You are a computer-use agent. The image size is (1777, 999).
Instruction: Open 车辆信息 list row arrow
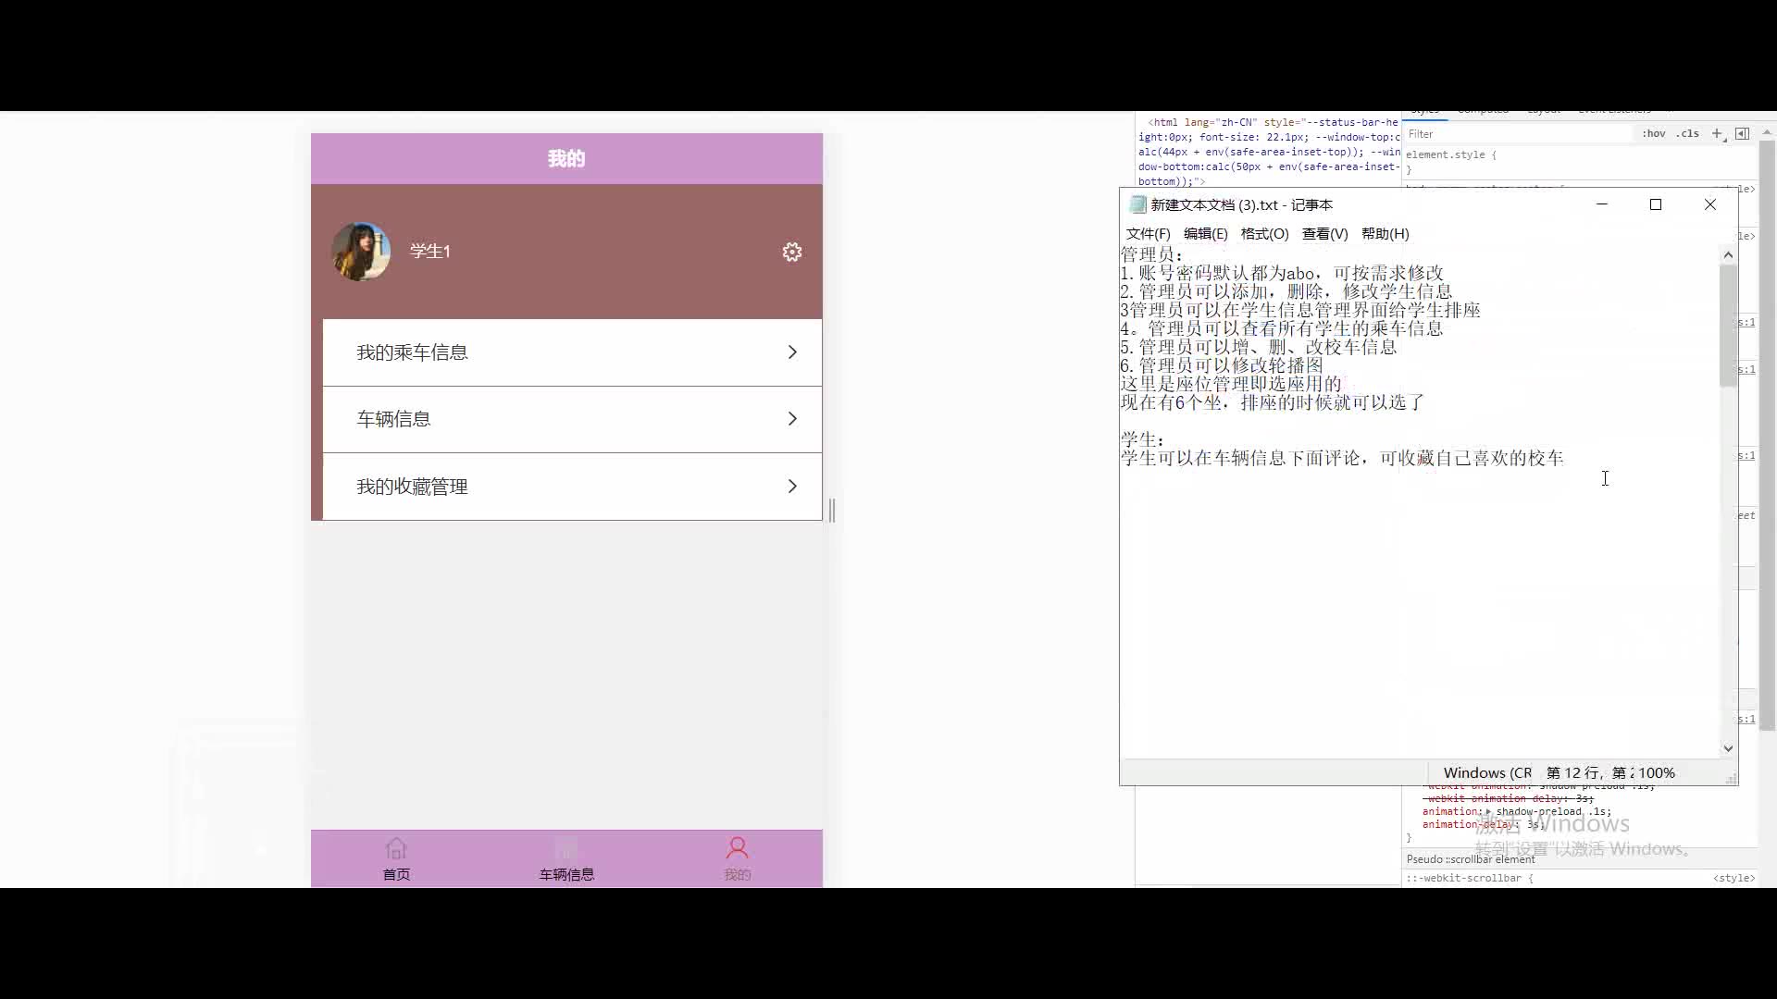point(792,419)
